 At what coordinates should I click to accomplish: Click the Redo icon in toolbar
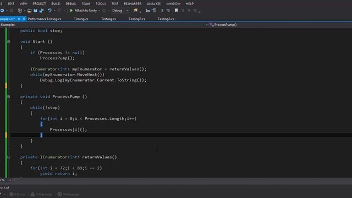(59, 10)
